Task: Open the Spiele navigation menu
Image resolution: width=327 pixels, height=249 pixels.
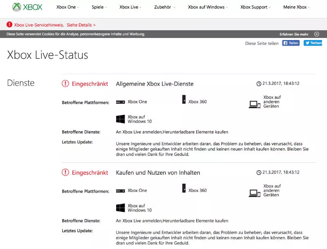Action: click(99, 7)
